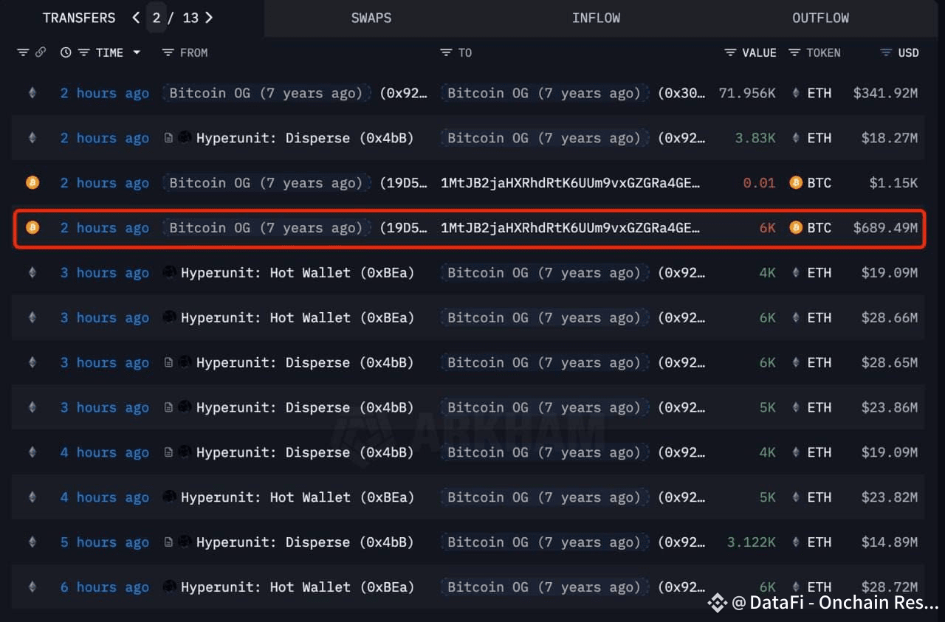The image size is (945, 622).
Task: Click the USD column header label
Action: (x=908, y=52)
